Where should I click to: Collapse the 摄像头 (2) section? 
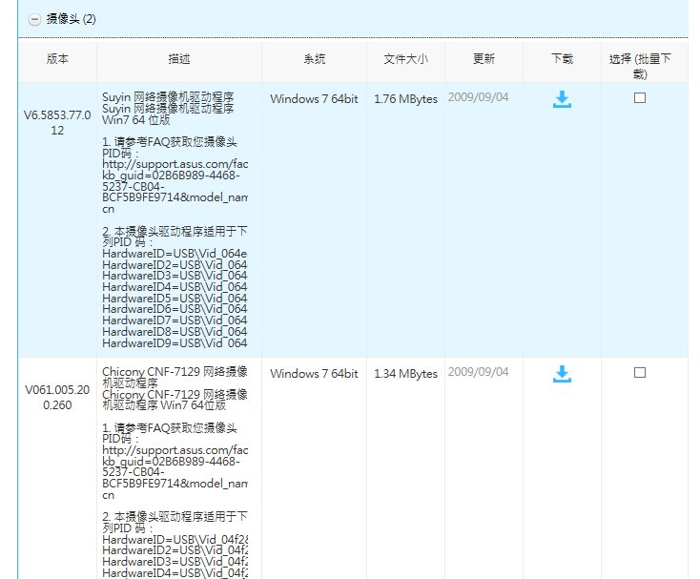(x=34, y=19)
